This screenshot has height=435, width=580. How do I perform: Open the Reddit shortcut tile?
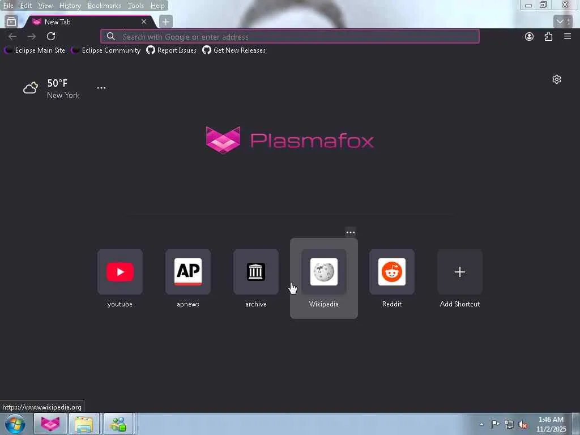click(392, 278)
